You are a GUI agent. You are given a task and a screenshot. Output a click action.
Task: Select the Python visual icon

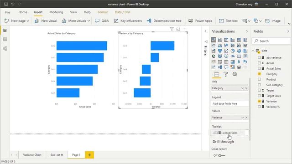pos(245,62)
